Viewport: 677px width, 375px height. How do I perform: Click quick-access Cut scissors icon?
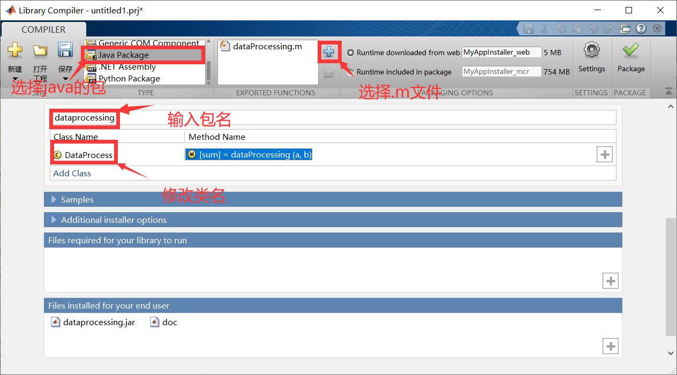click(545, 29)
